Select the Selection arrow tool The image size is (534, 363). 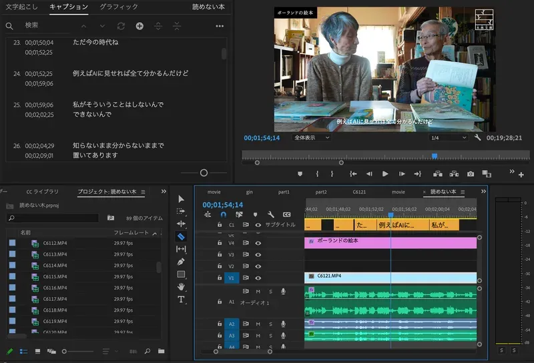tap(181, 199)
